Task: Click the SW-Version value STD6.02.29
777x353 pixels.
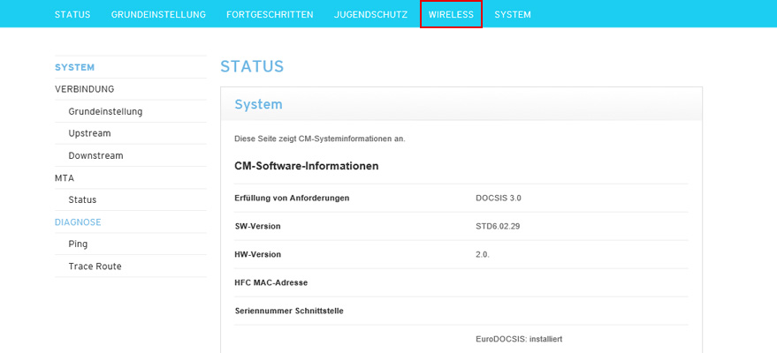Action: pos(498,226)
